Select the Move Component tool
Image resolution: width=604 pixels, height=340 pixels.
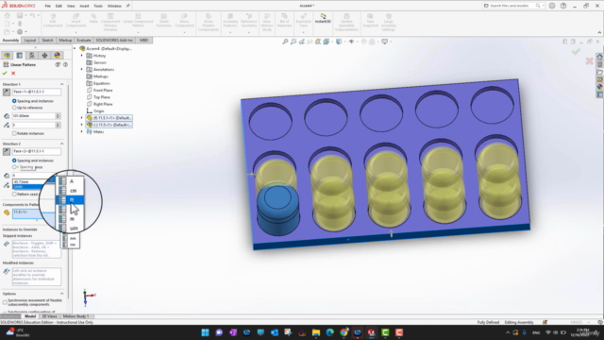click(x=184, y=21)
